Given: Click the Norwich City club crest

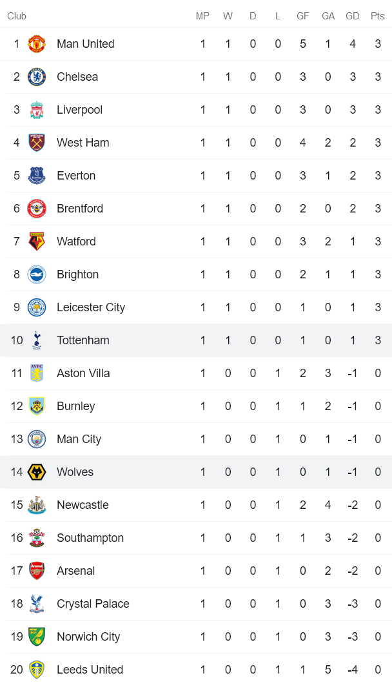Looking at the screenshot, I should tap(37, 637).
